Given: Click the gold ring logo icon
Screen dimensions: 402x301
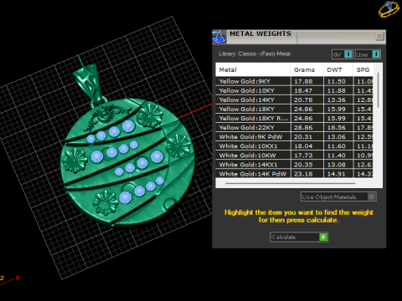Looking at the screenshot, I should tap(389, 8).
